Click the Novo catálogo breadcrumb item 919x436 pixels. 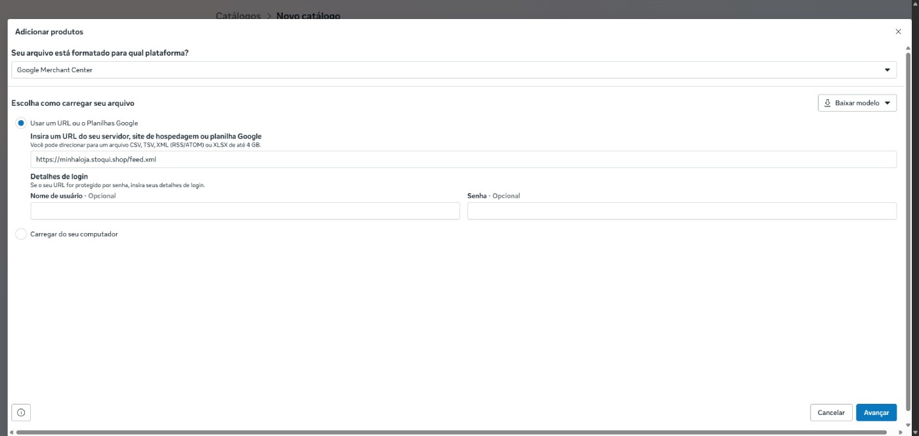point(308,16)
